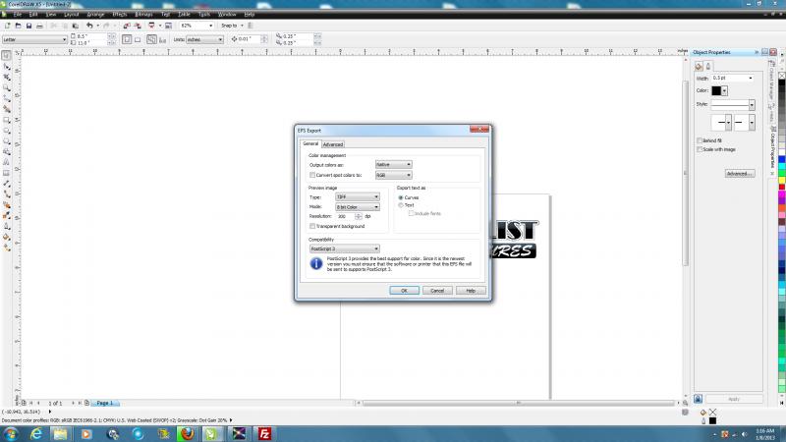
Task: Switch to the General tab in EPS Export
Action: coord(310,143)
